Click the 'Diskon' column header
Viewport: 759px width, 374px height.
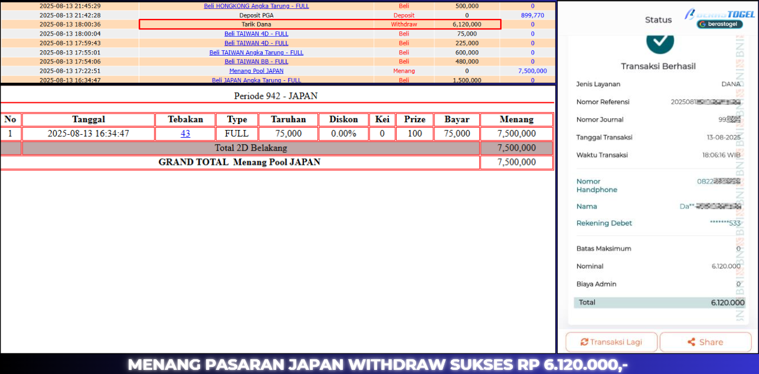pos(343,119)
